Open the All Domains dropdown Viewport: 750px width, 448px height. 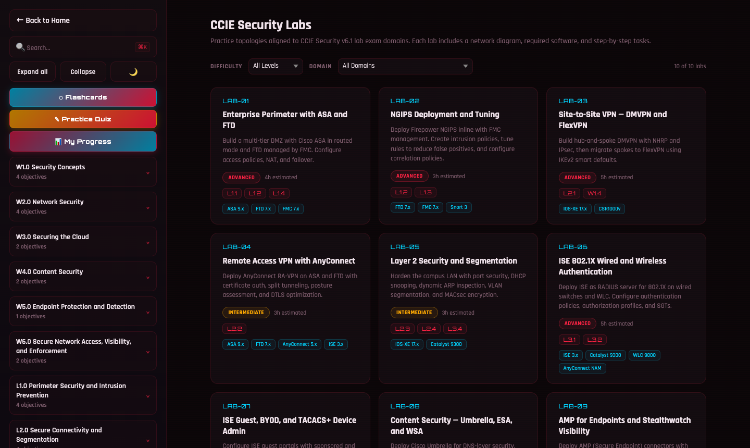coord(405,66)
